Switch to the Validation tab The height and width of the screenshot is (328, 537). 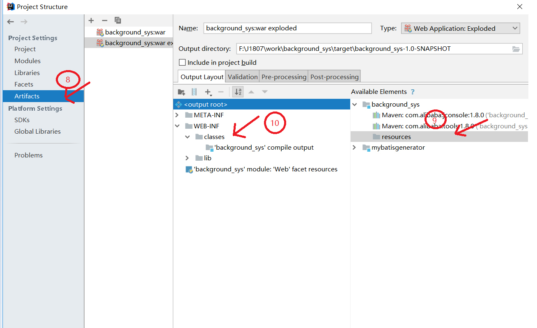pyautogui.click(x=243, y=76)
